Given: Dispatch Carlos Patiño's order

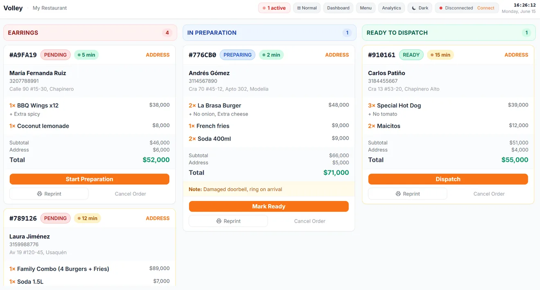Looking at the screenshot, I should [448, 179].
